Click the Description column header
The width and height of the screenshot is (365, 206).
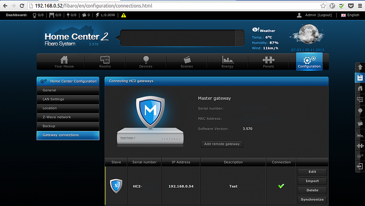[233, 162]
